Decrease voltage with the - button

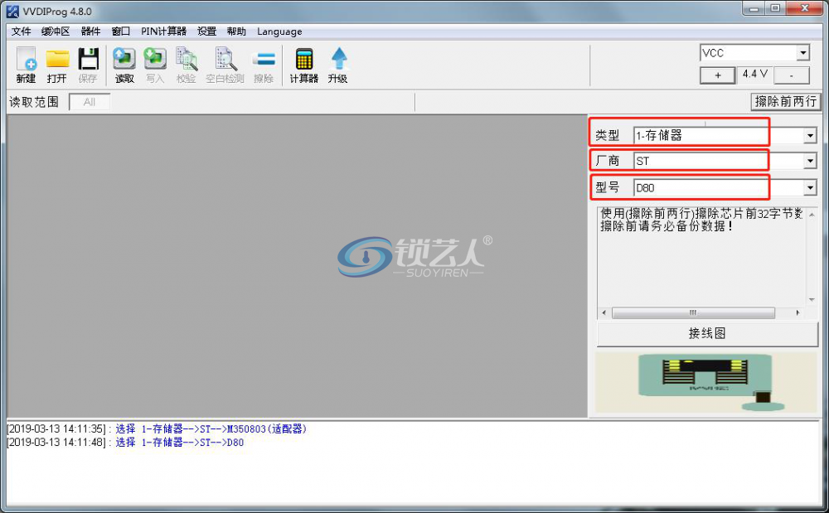(x=792, y=75)
